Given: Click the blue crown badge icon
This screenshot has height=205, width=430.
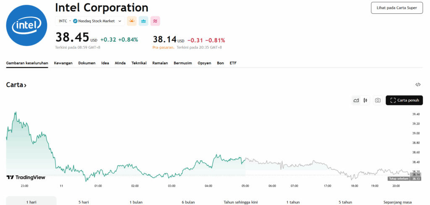Looking at the screenshot, I should pyautogui.click(x=144, y=21).
